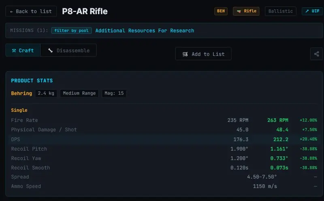The image size is (324, 201).
Task: Click the Ammo Speed label
Action: tap(26, 186)
